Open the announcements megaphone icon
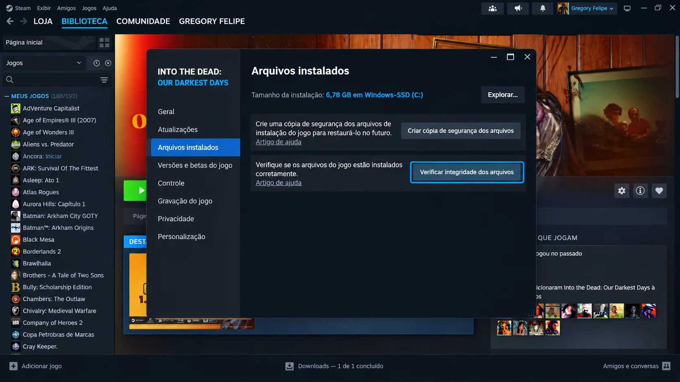Screen dimensions: 680x382 coord(518,8)
